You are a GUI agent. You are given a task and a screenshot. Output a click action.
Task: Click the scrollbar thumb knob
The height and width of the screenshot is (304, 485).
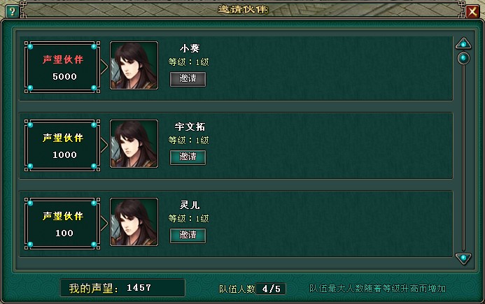tap(463, 58)
